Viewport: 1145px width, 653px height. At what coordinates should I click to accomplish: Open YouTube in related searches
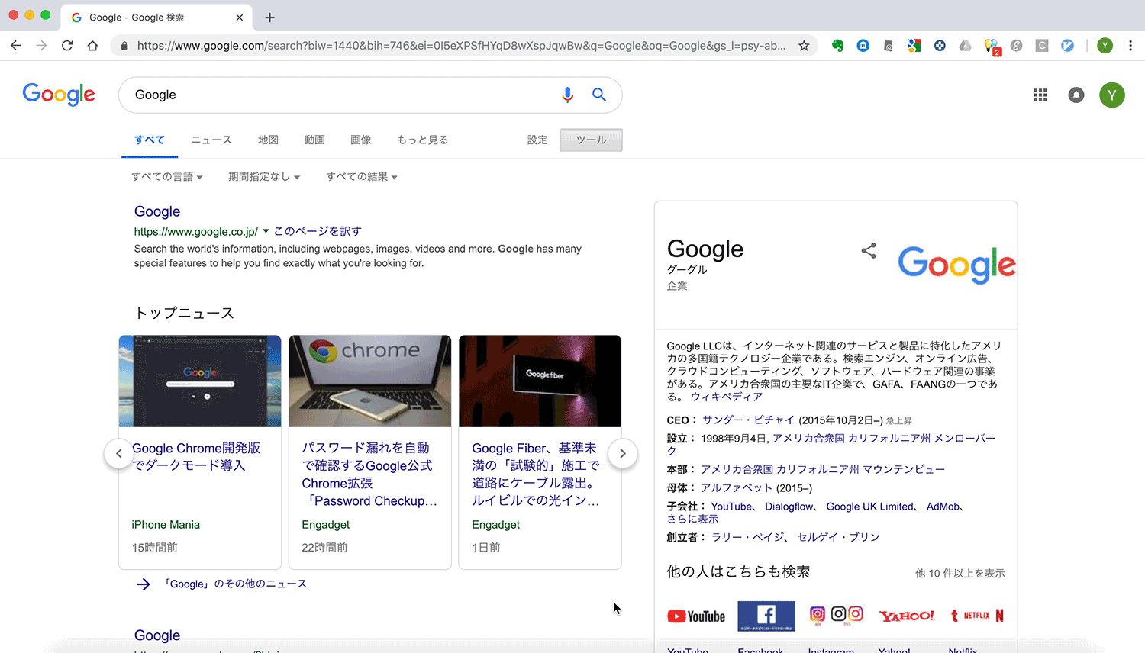696,616
